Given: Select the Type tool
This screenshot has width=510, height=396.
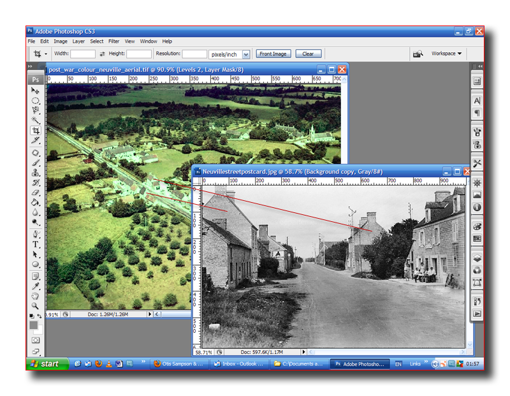Looking at the screenshot, I should pos(35,244).
